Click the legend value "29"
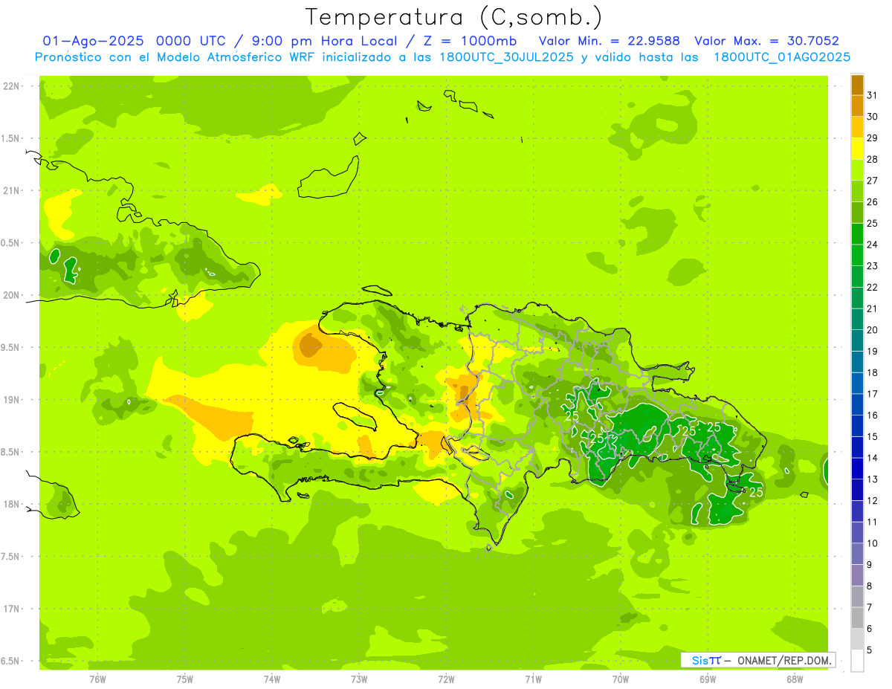Viewport: 892px width, 689px height. point(872,138)
